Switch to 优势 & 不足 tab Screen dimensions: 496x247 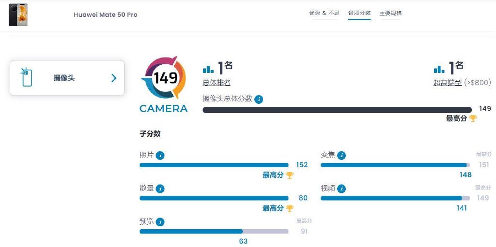click(x=324, y=13)
